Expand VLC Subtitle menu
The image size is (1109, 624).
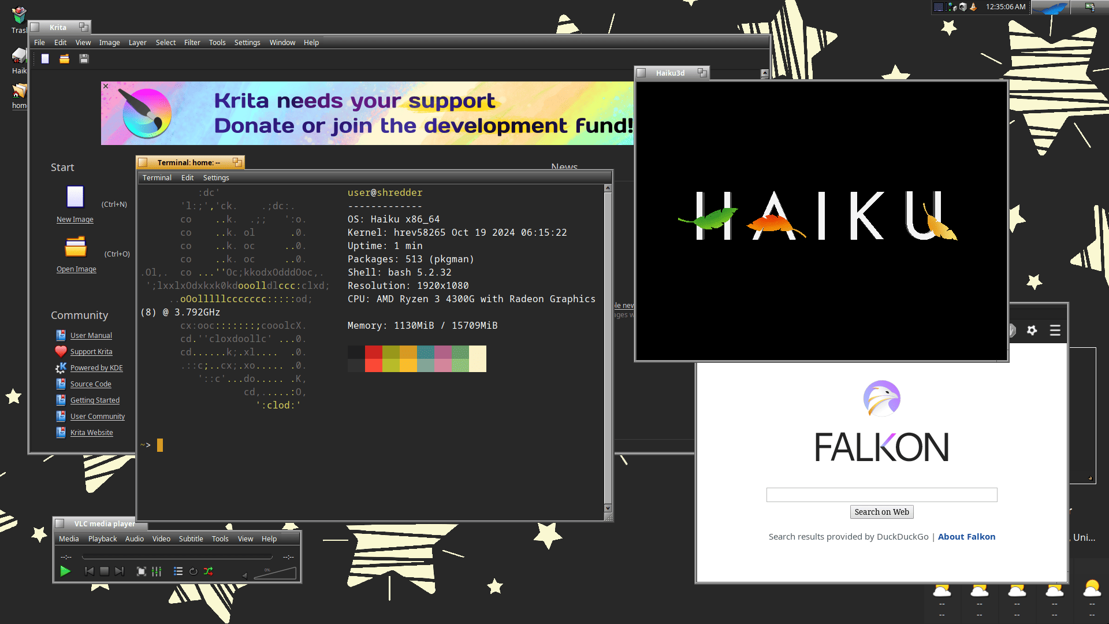click(191, 539)
